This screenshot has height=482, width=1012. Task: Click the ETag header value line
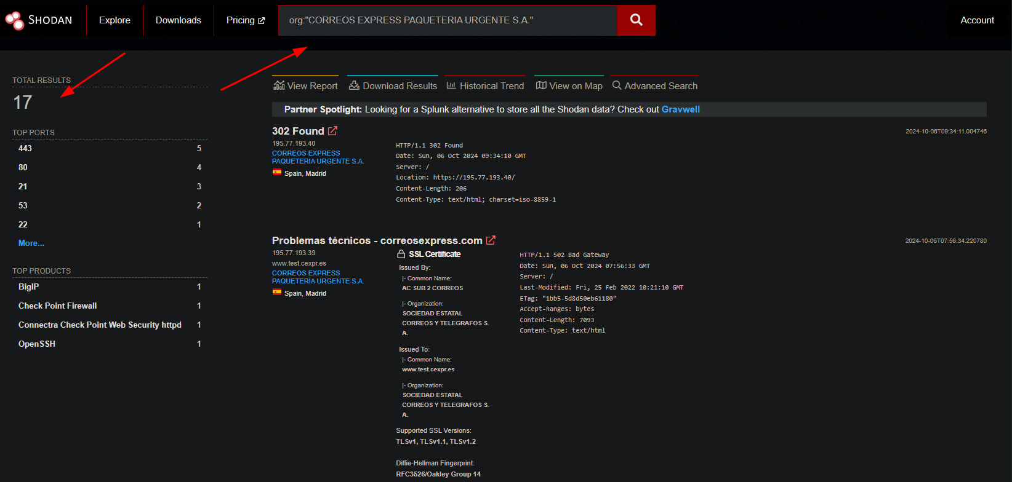coord(568,298)
